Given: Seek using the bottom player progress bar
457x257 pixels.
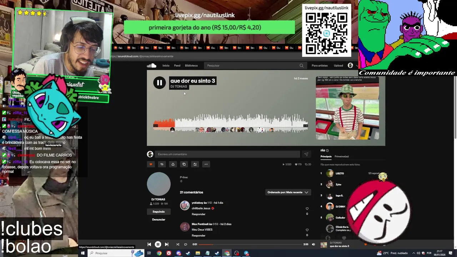Looking at the screenshot, I should pos(250,245).
